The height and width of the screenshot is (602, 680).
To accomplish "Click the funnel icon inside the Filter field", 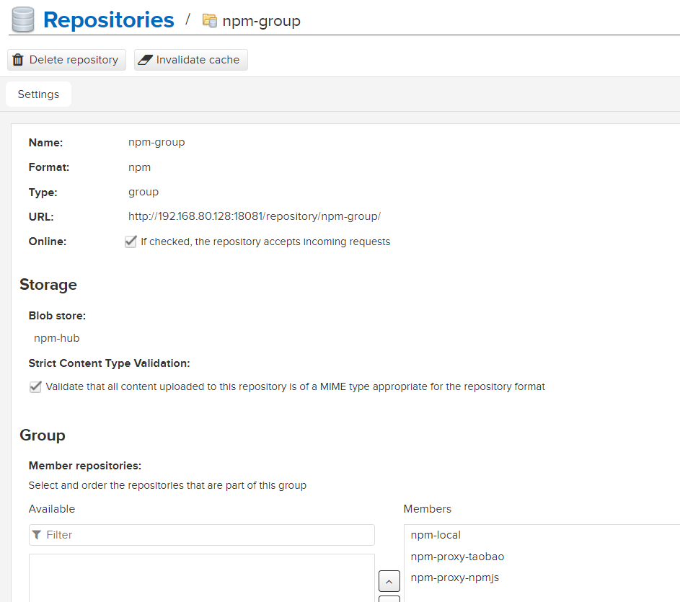I will click(37, 534).
